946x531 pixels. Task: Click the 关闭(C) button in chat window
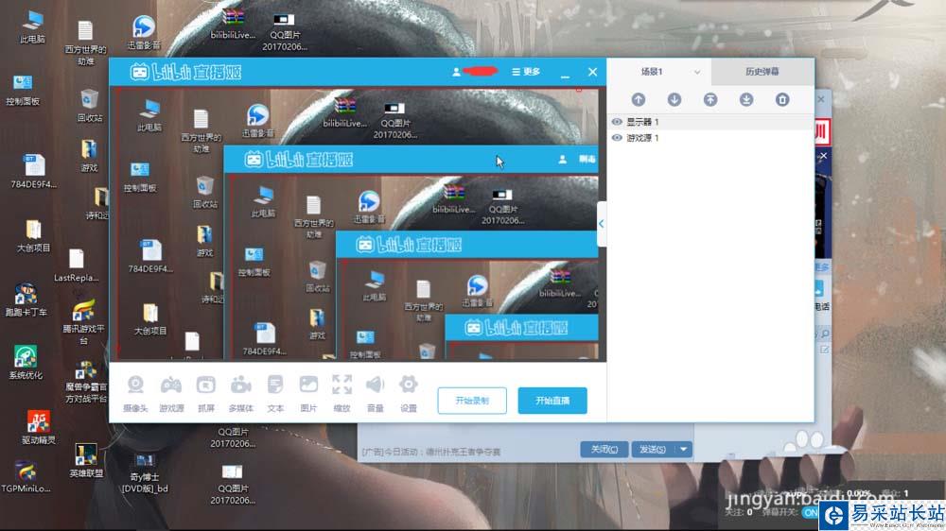coord(604,449)
